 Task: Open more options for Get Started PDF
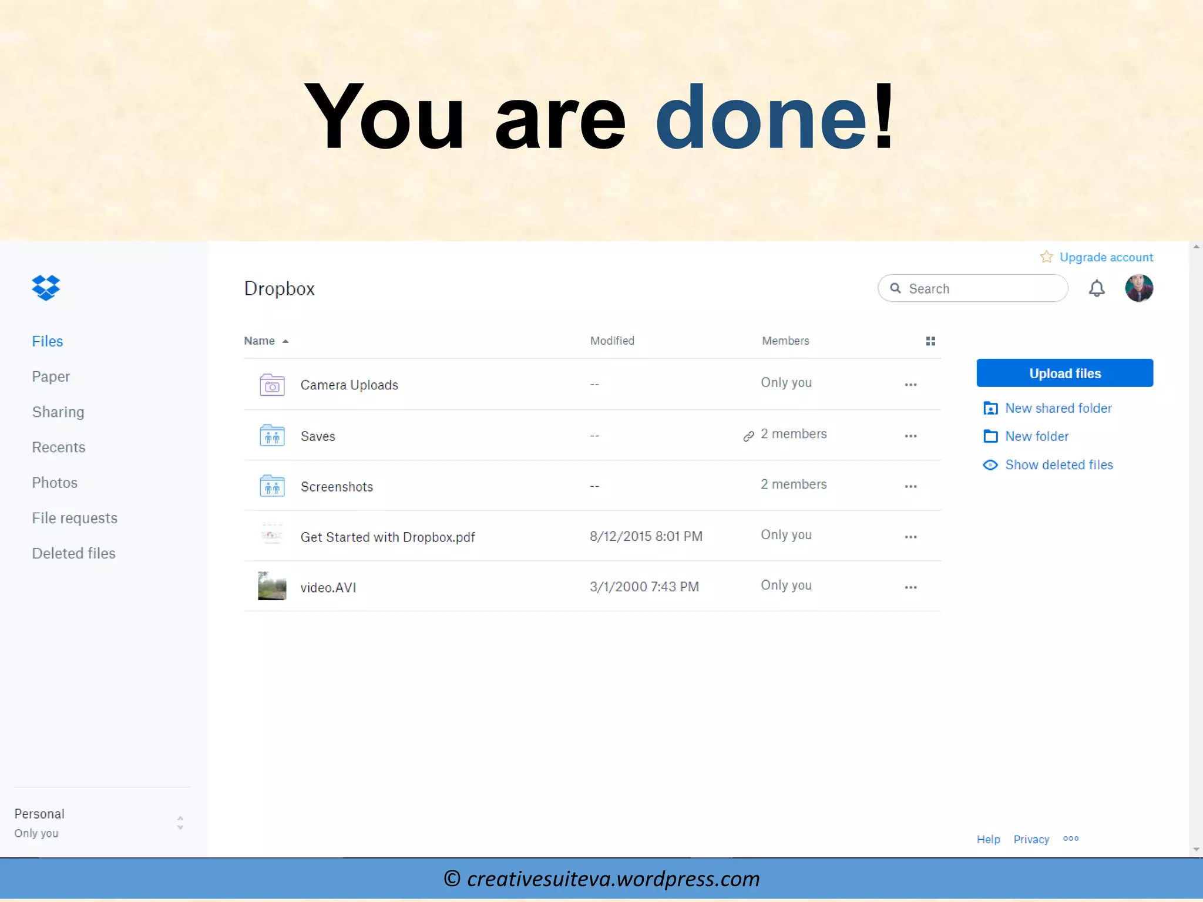tap(911, 537)
